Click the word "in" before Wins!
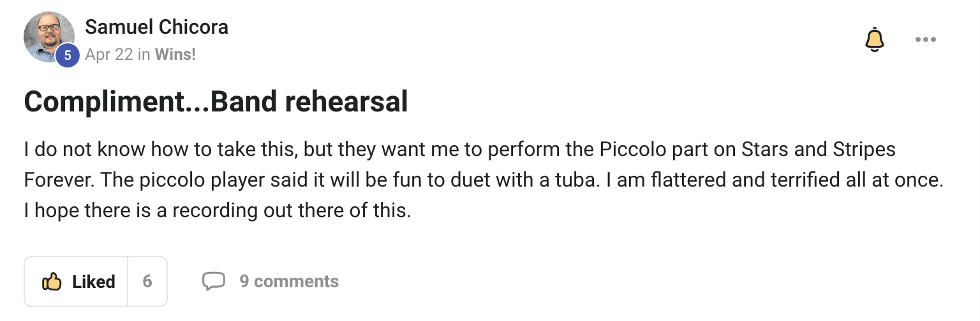 coord(144,55)
